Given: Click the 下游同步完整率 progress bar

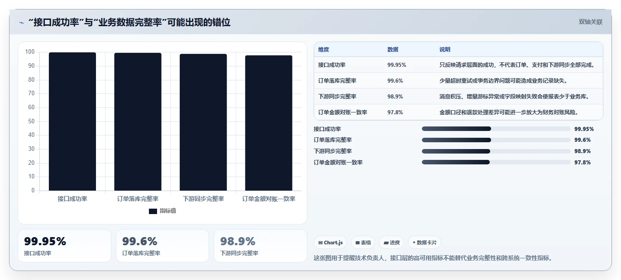Looking at the screenshot, I should tap(496, 151).
